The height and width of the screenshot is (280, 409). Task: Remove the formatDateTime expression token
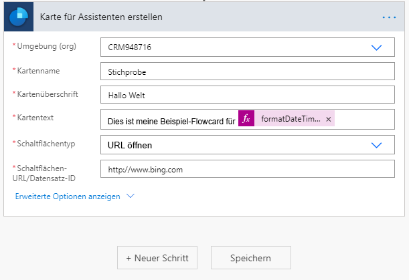(328, 119)
